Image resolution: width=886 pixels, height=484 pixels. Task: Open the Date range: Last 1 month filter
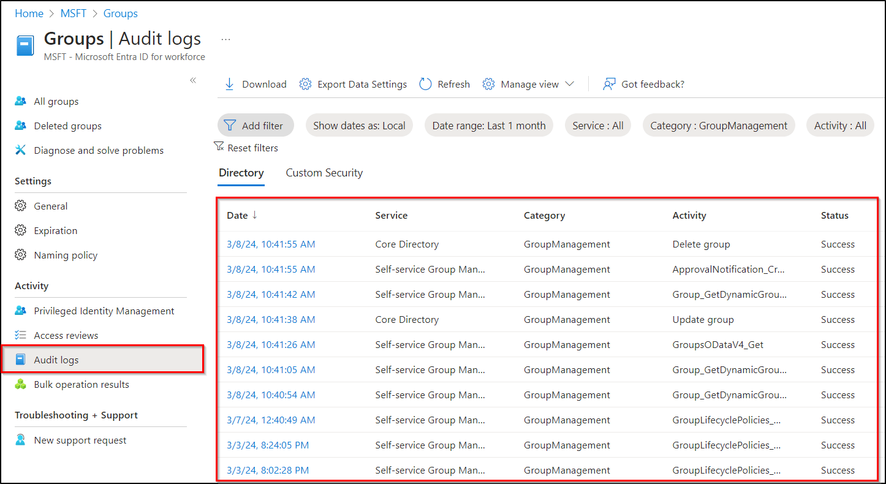(x=489, y=126)
